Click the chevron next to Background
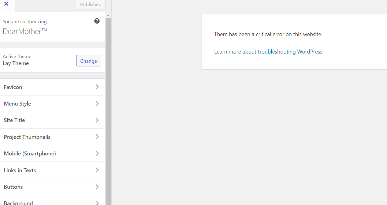The image size is (387, 205). (x=97, y=203)
